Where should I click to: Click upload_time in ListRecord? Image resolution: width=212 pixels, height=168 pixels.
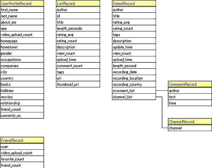tap(78, 59)
